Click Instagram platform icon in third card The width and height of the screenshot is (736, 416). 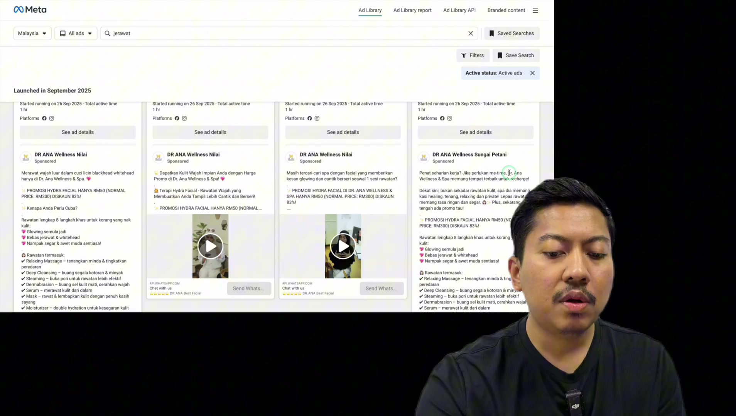(x=317, y=119)
